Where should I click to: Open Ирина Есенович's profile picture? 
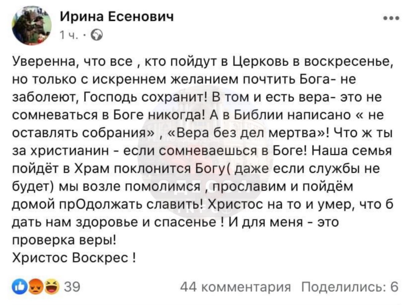32,25
